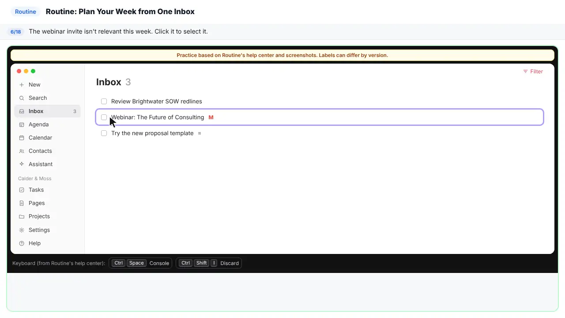Click the Inbox tray icon in sidebar
The width and height of the screenshot is (565, 318).
point(22,111)
